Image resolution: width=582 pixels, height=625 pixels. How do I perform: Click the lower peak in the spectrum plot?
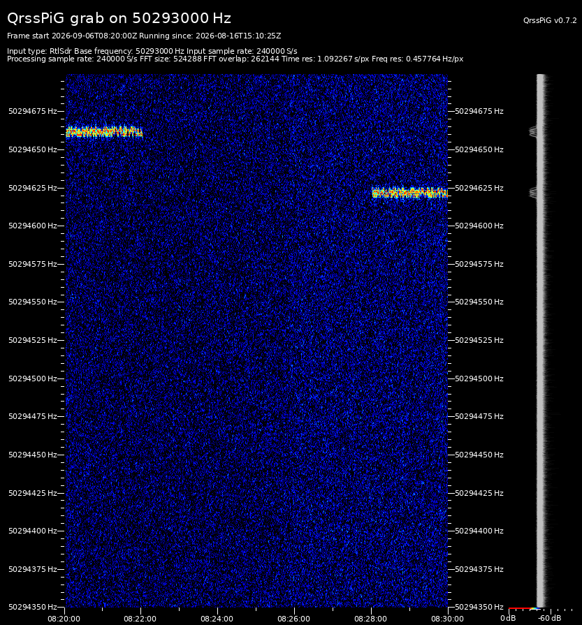(x=533, y=193)
